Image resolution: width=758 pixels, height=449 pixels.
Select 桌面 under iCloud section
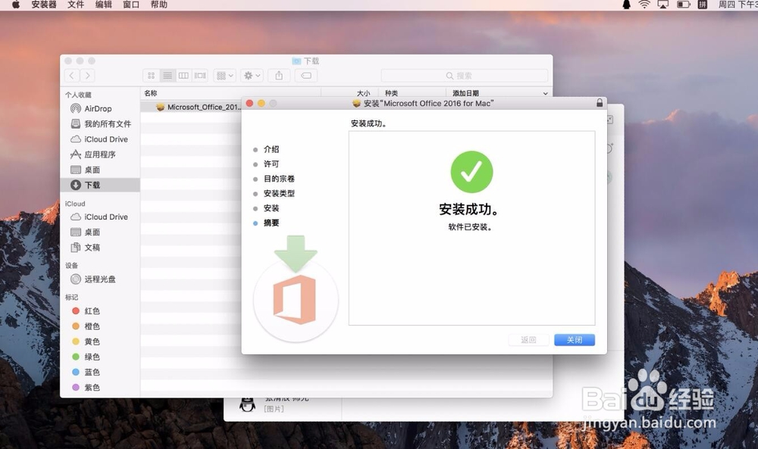coord(100,232)
